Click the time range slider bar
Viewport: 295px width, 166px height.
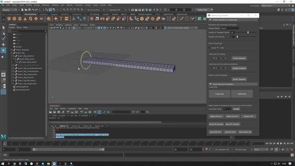[x=69, y=149]
